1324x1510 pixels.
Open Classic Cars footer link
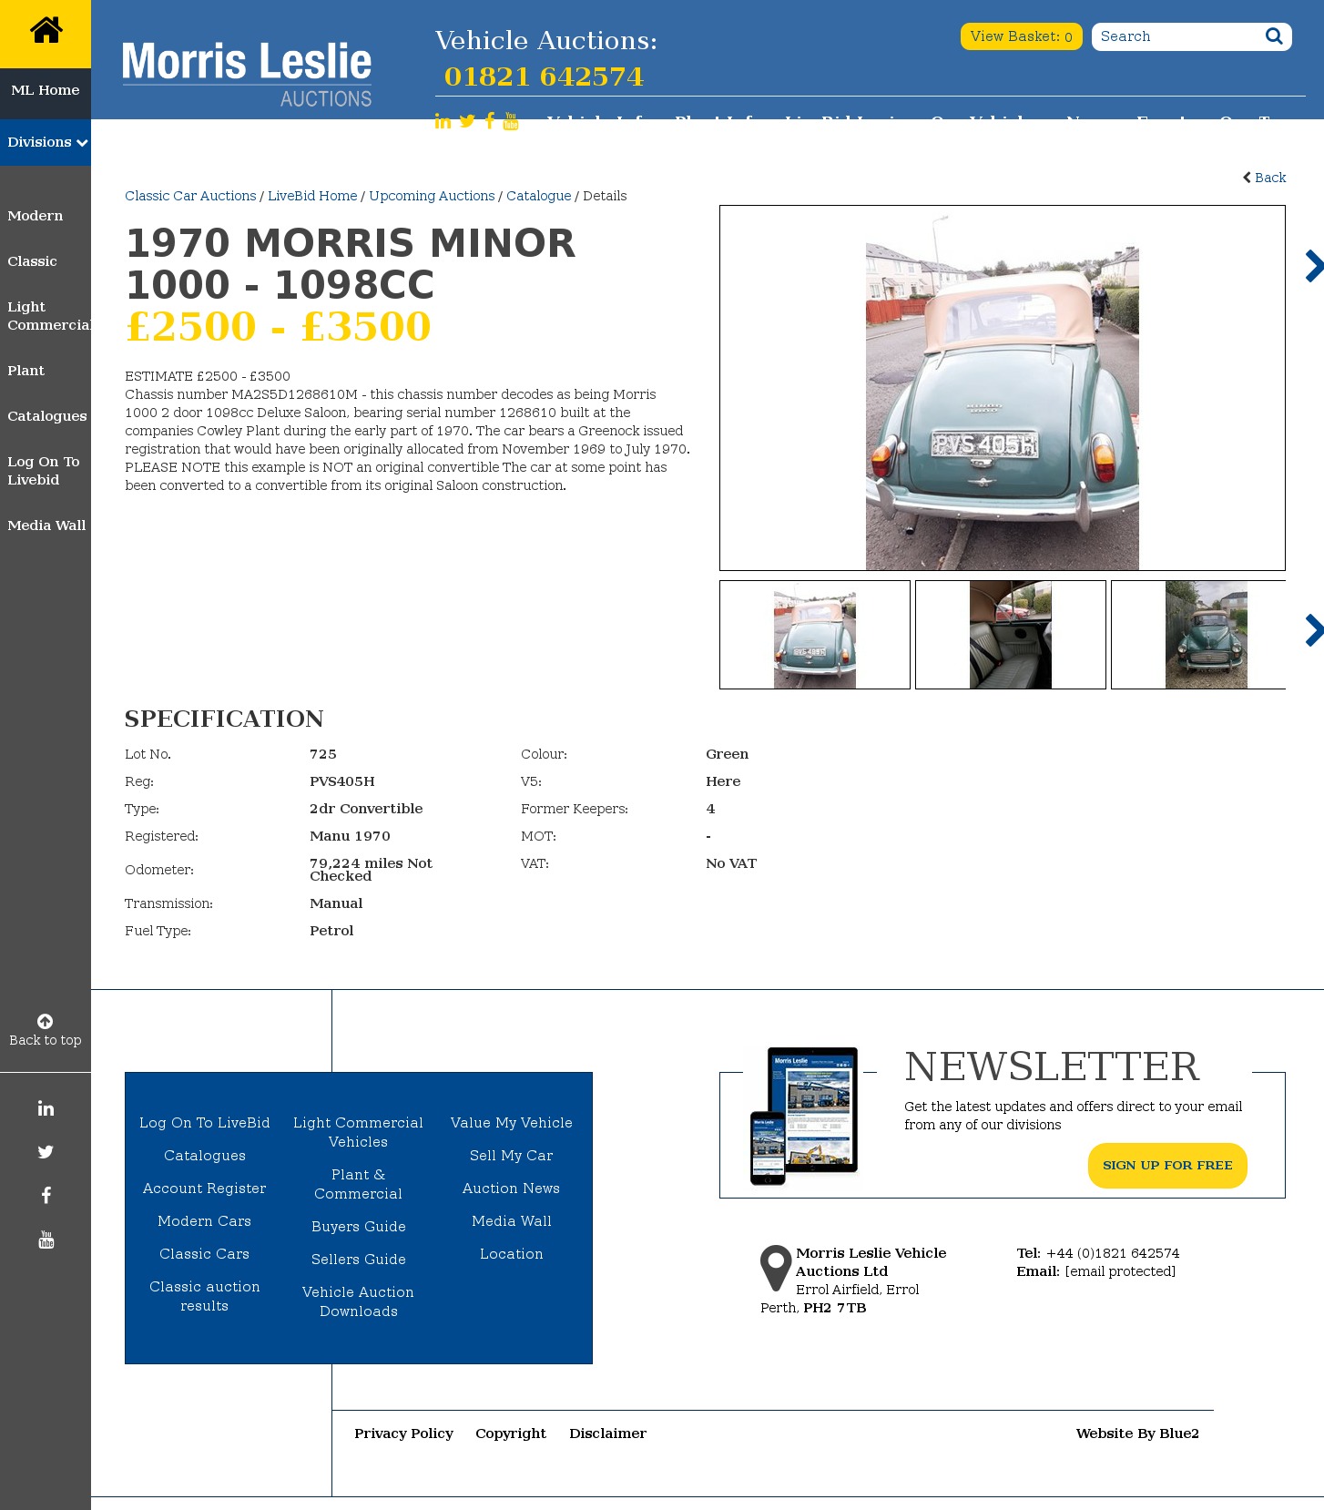click(x=205, y=1254)
